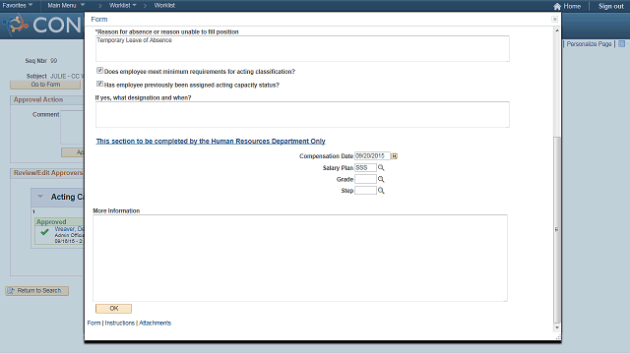Toggle the minimum requirements for acting classification checkbox
Screen dimensions: 630x354
point(99,70)
